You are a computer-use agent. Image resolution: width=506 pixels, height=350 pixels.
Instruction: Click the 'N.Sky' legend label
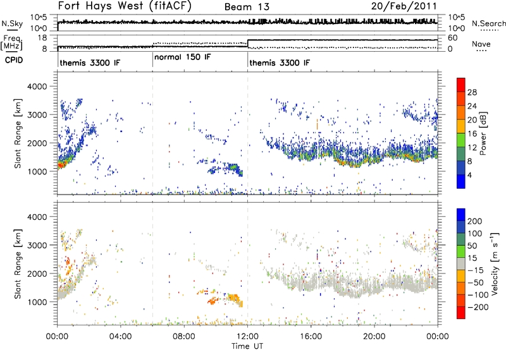point(12,23)
